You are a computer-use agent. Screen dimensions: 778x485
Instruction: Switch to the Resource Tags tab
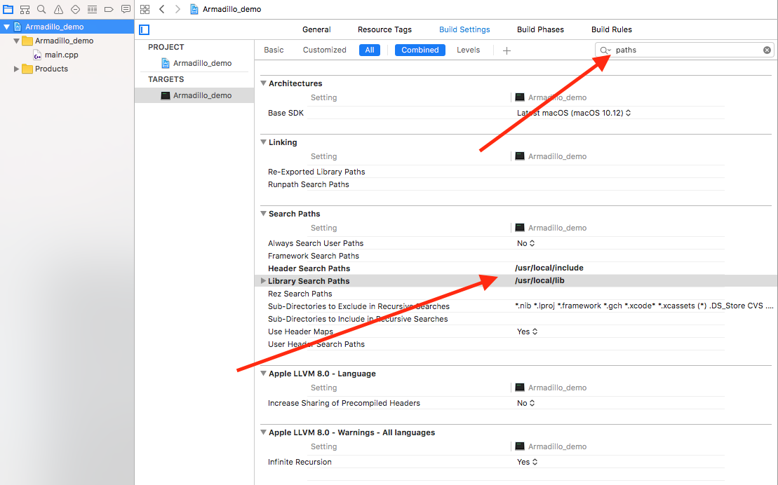(x=384, y=29)
